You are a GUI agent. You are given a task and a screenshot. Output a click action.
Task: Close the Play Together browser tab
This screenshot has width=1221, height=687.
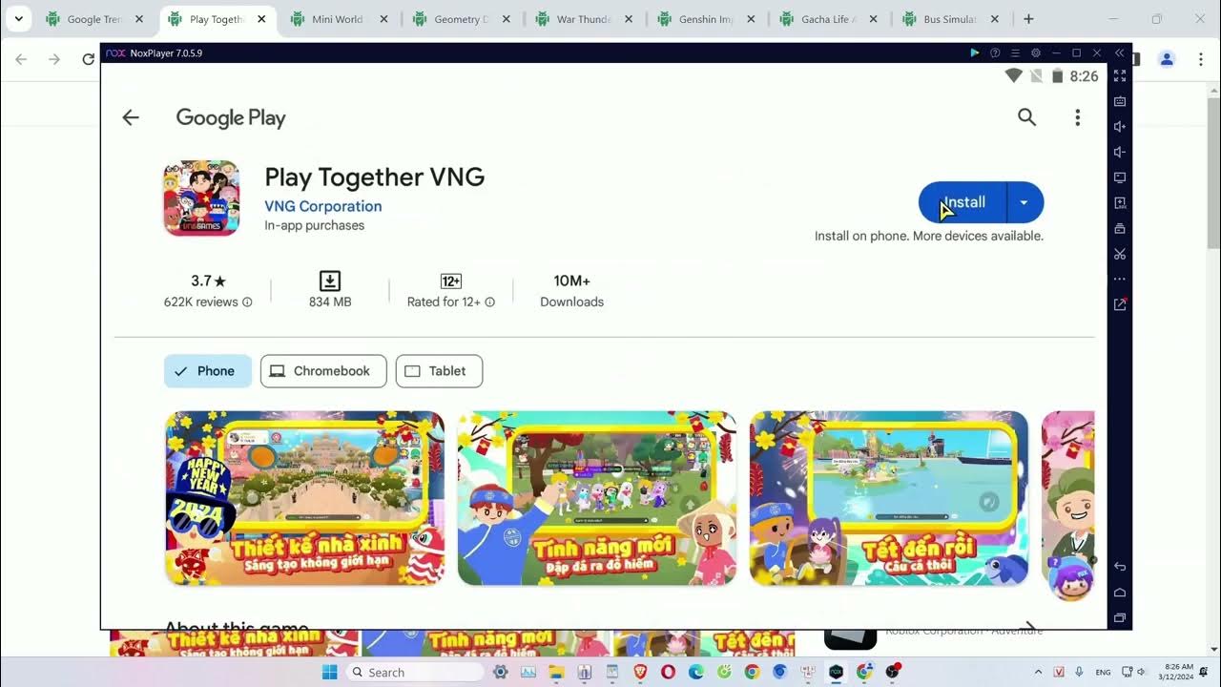point(261,19)
